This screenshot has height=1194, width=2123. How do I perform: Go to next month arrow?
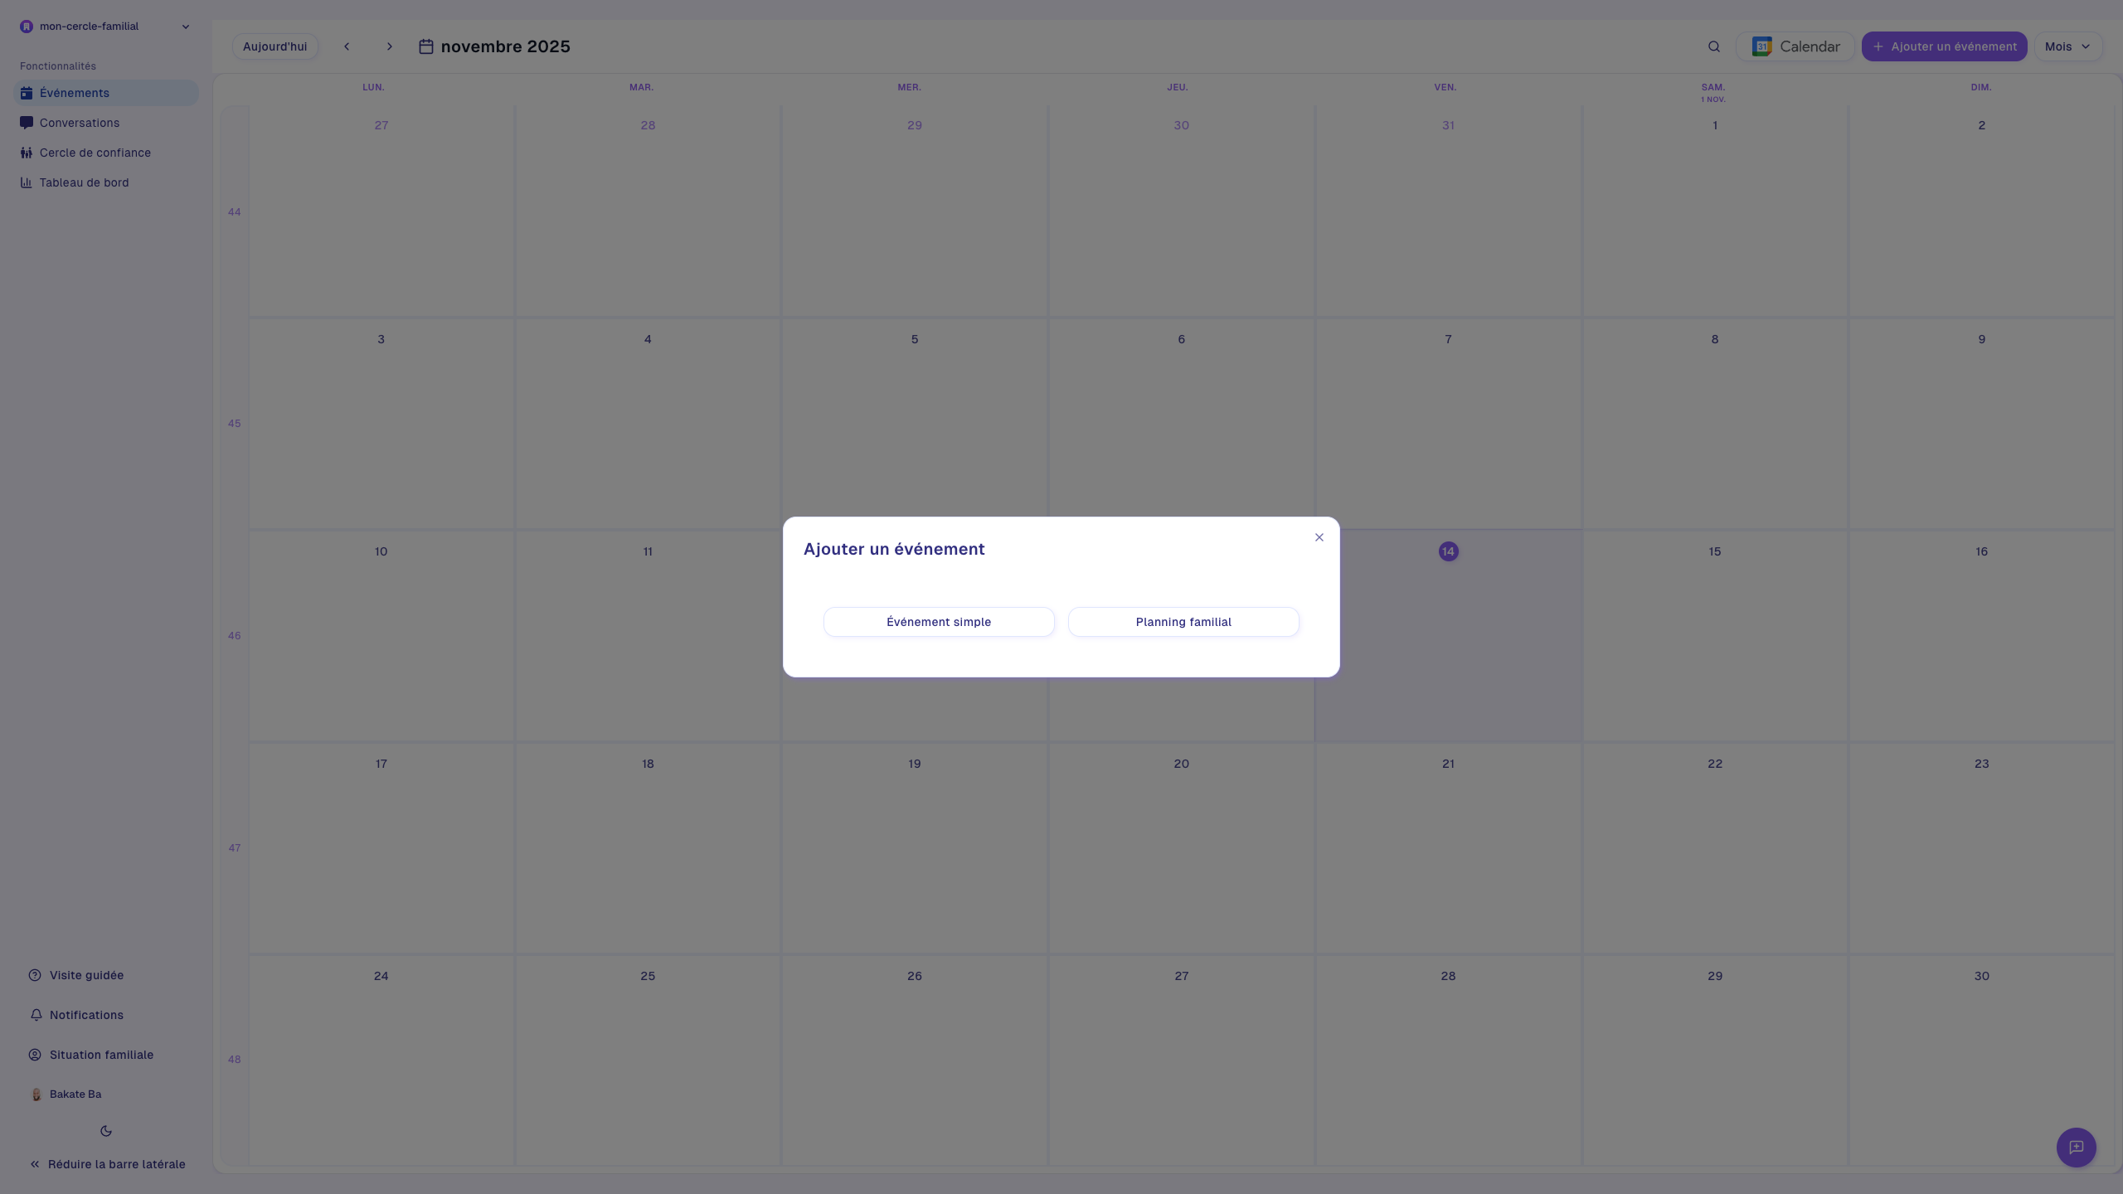(x=389, y=46)
